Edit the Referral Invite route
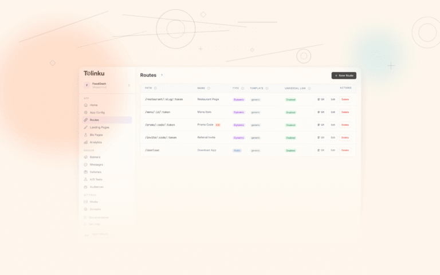Screen dimensions: 440x275 click(x=333, y=137)
